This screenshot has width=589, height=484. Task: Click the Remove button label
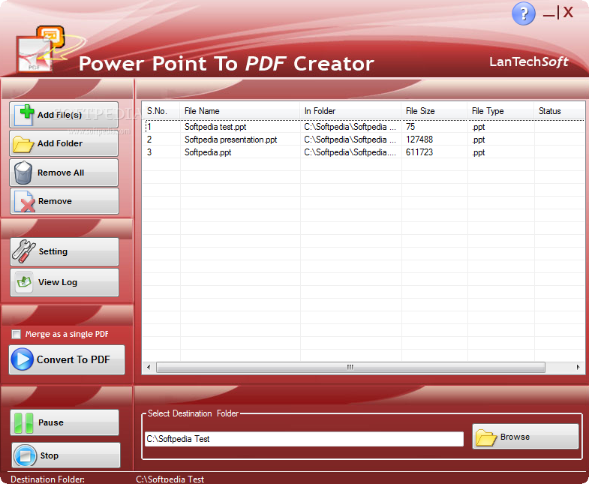pos(55,201)
